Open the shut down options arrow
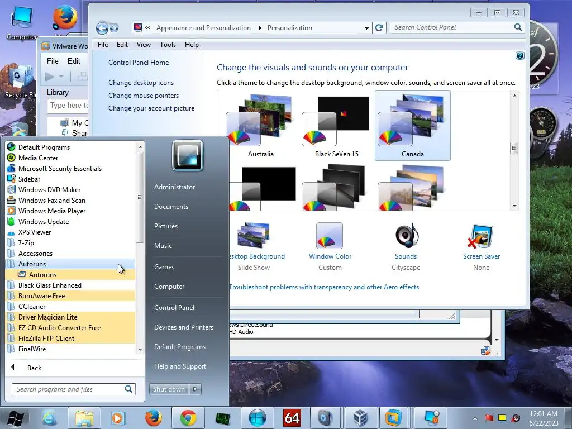Viewport: 572px width, 429px height. coord(195,389)
